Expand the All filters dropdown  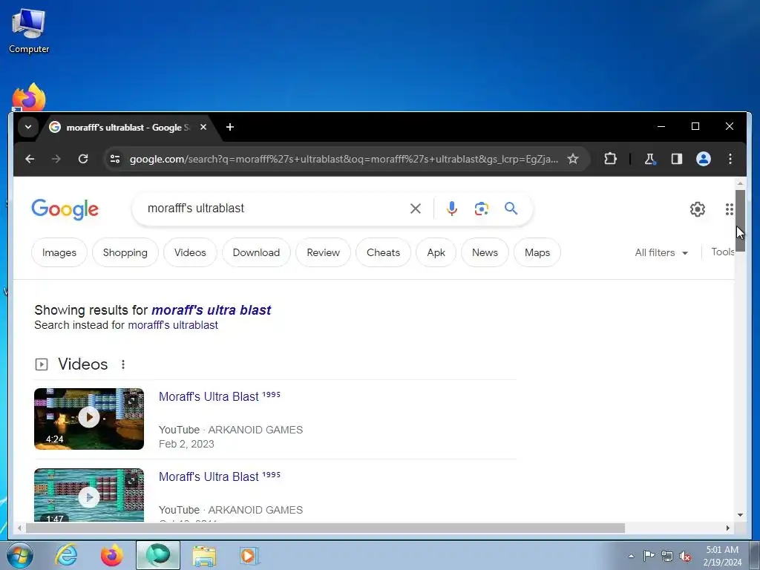point(661,252)
